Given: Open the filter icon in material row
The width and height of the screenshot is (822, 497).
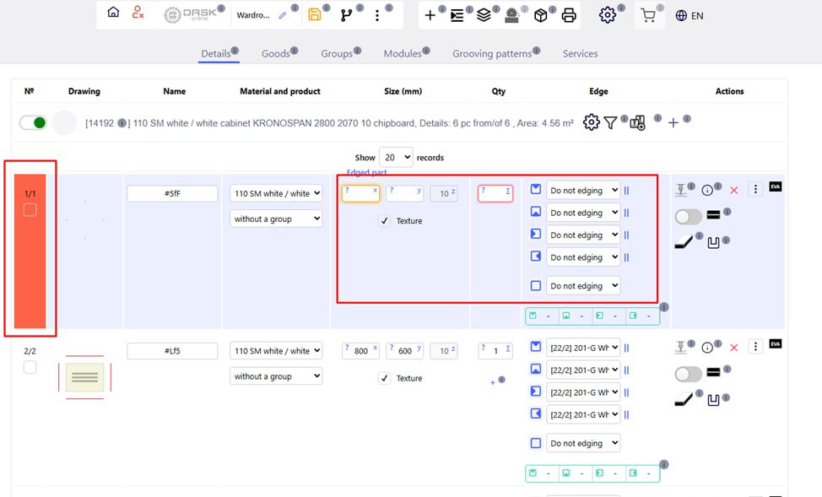Looking at the screenshot, I should (x=610, y=123).
